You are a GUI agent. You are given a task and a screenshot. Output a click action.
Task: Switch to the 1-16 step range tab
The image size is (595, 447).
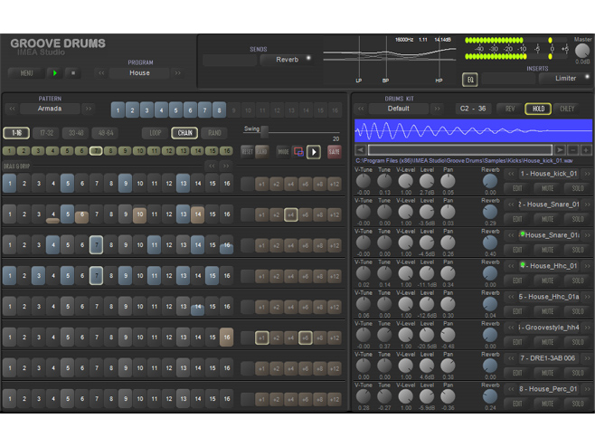(x=16, y=133)
